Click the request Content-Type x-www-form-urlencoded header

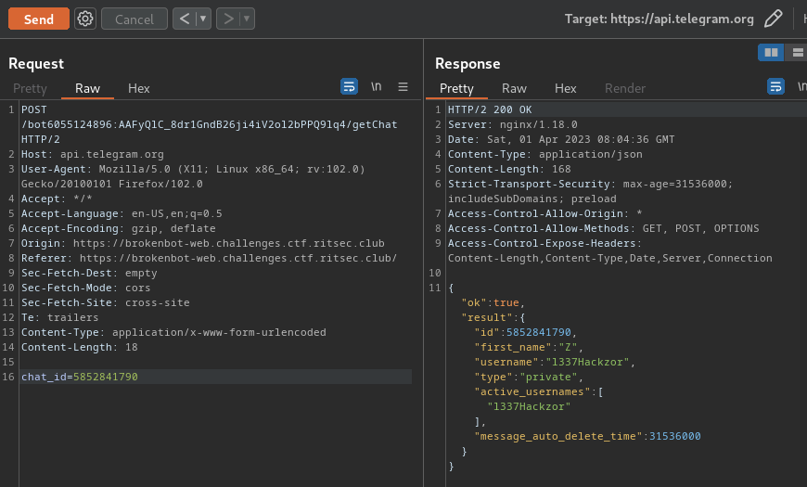click(173, 333)
